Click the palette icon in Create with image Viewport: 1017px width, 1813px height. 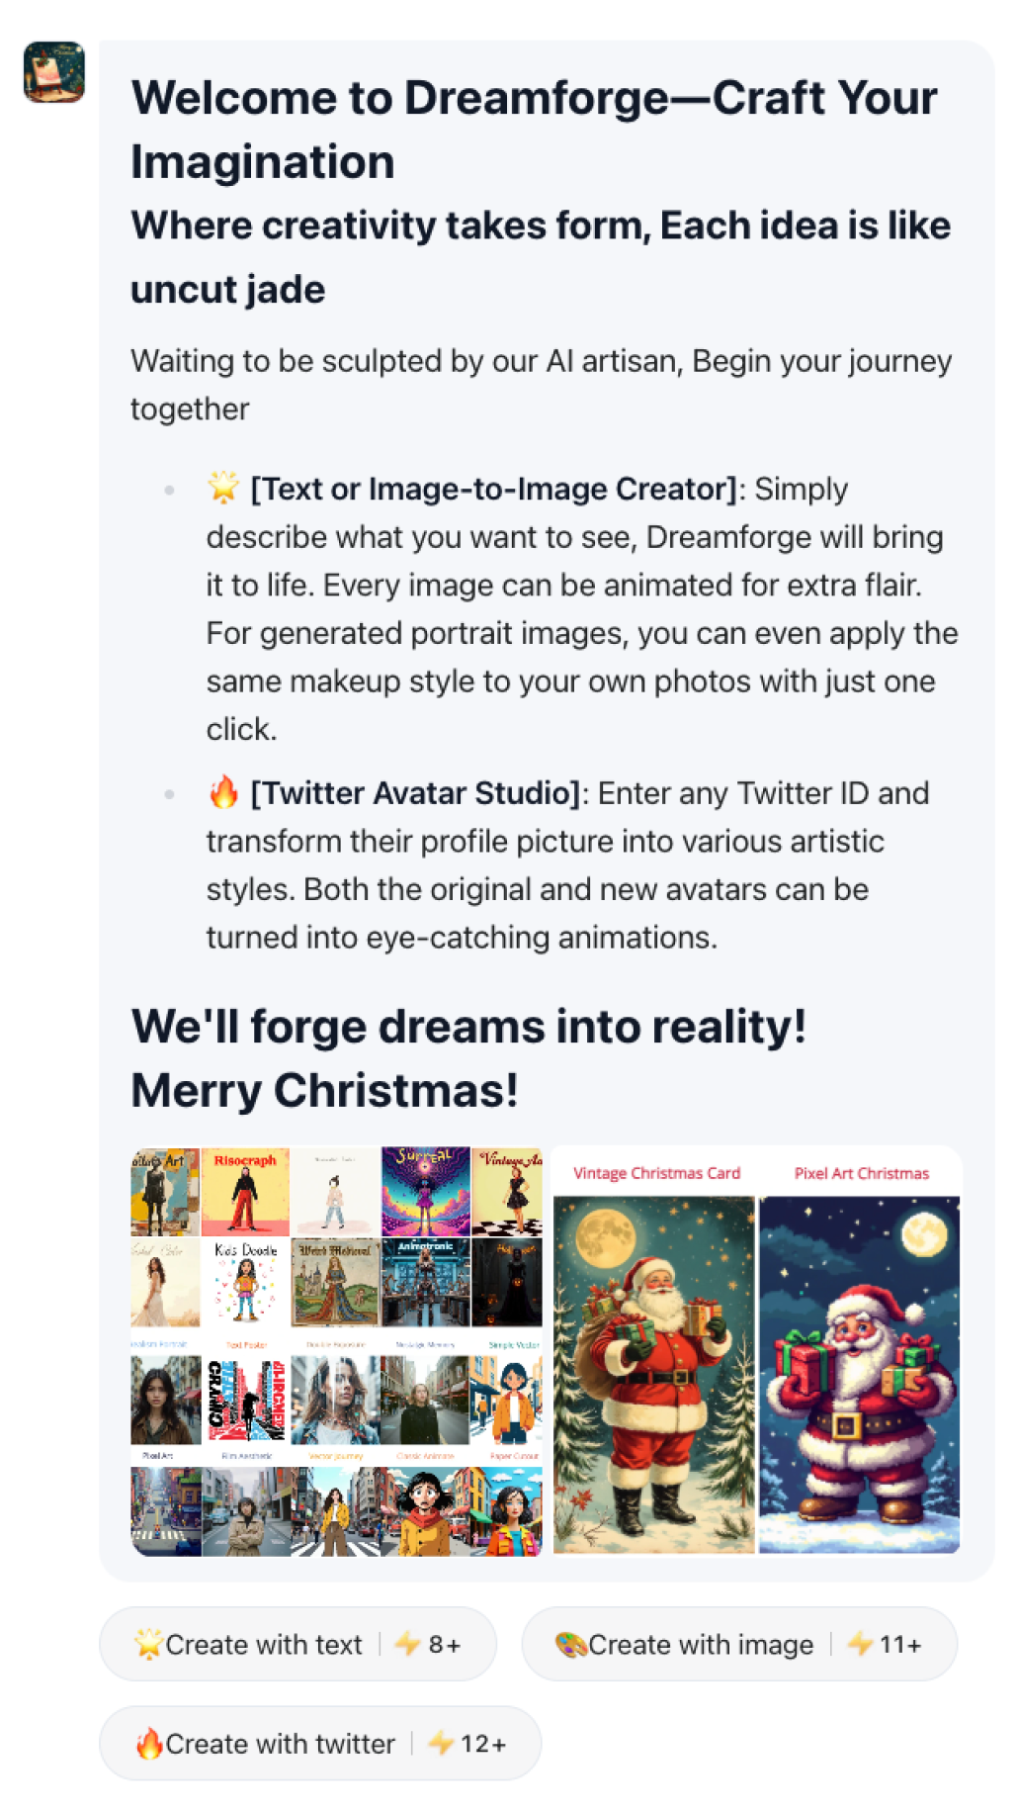coord(570,1644)
